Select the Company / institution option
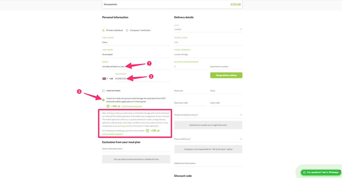The height and width of the screenshot is (178, 342). click(127, 30)
